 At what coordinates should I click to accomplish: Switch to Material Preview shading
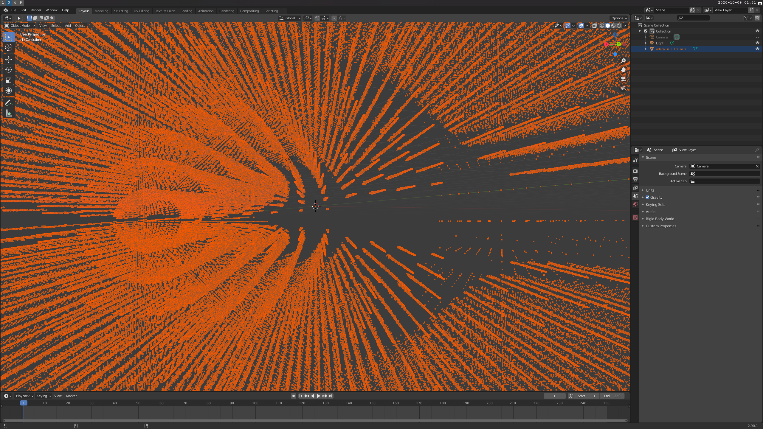coord(613,26)
